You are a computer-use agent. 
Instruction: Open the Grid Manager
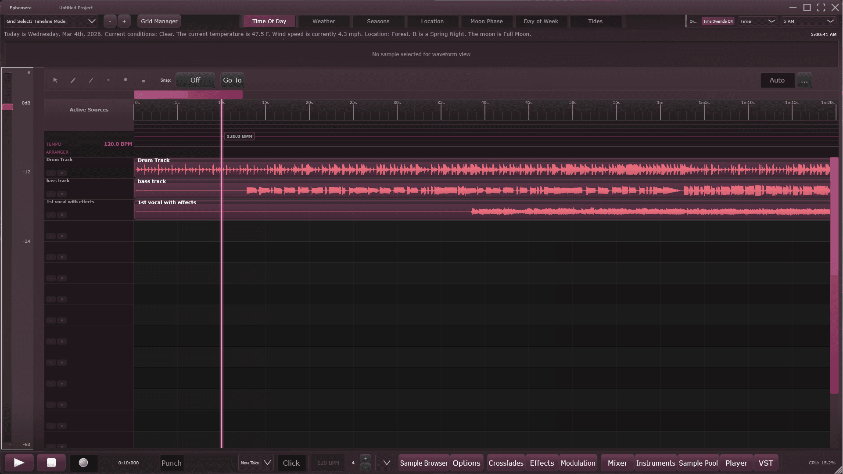point(159,21)
